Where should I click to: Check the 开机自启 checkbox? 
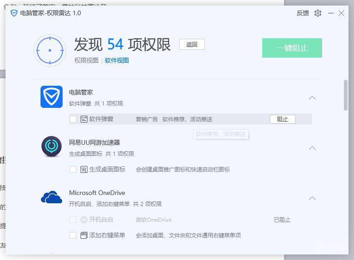click(x=73, y=219)
